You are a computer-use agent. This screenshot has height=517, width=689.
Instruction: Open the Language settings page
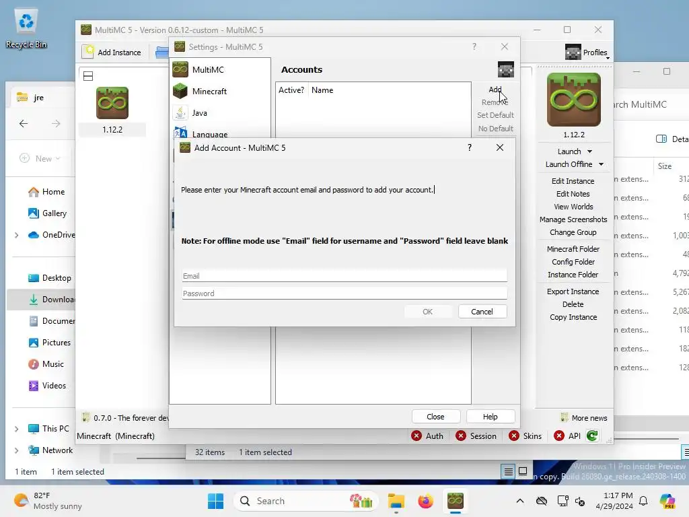210,134
